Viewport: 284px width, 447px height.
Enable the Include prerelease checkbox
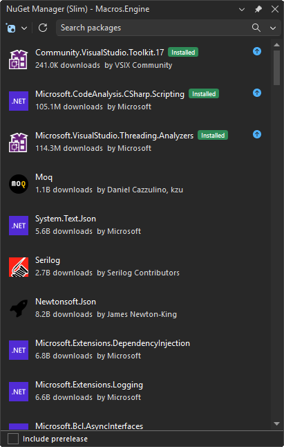pos(13,439)
